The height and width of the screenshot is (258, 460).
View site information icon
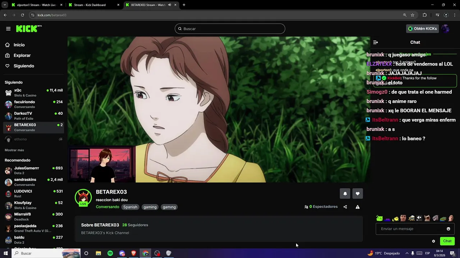click(33, 15)
